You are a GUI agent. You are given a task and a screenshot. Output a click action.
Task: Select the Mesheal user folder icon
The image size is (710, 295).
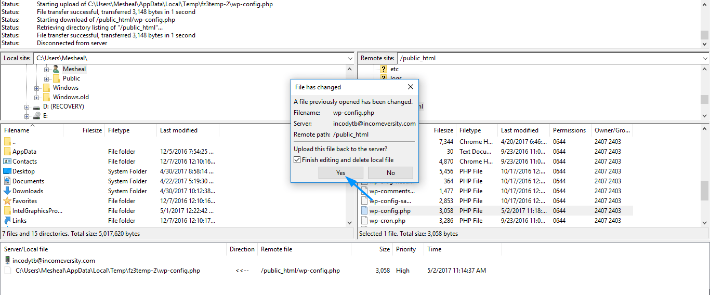click(56, 69)
